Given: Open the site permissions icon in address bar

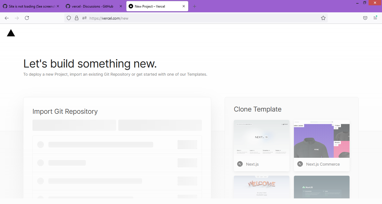Looking at the screenshot, I should (x=84, y=18).
